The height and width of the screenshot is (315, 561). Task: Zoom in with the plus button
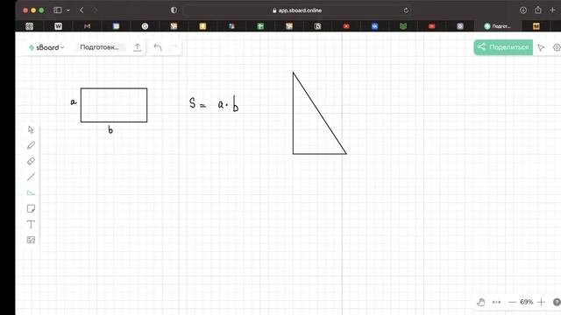[x=542, y=302]
